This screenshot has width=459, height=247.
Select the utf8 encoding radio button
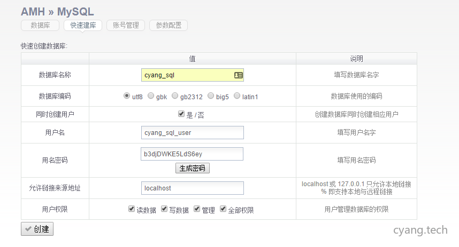(x=127, y=96)
